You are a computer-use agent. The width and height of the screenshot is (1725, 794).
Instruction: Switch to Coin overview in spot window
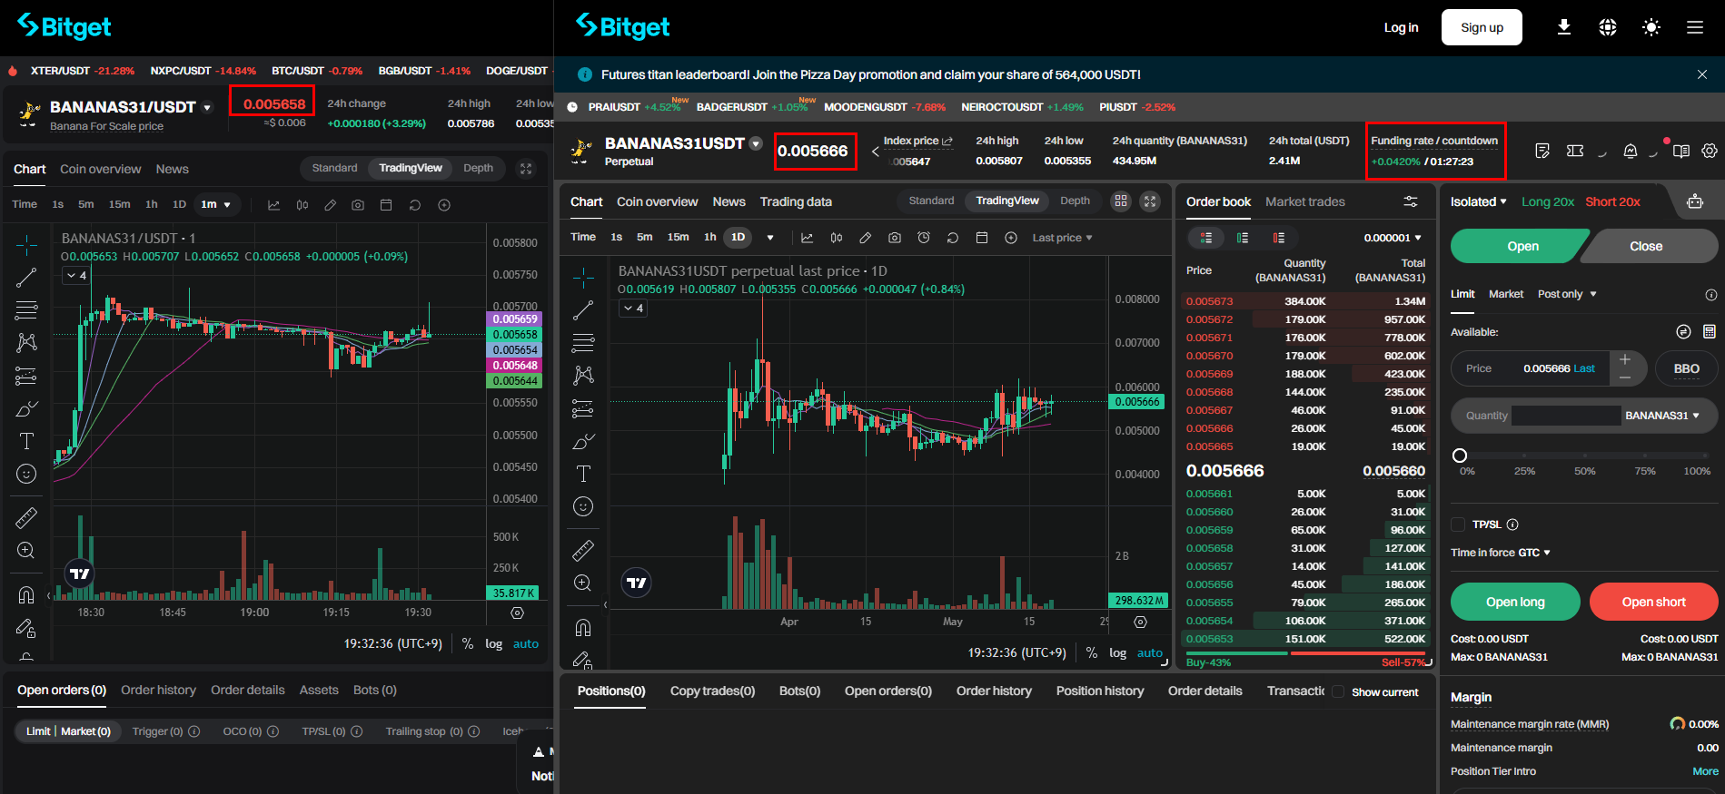point(100,169)
